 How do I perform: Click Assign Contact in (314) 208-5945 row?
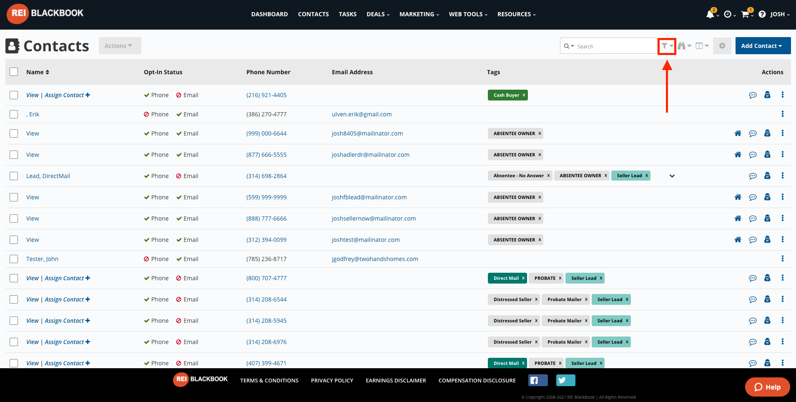click(67, 321)
